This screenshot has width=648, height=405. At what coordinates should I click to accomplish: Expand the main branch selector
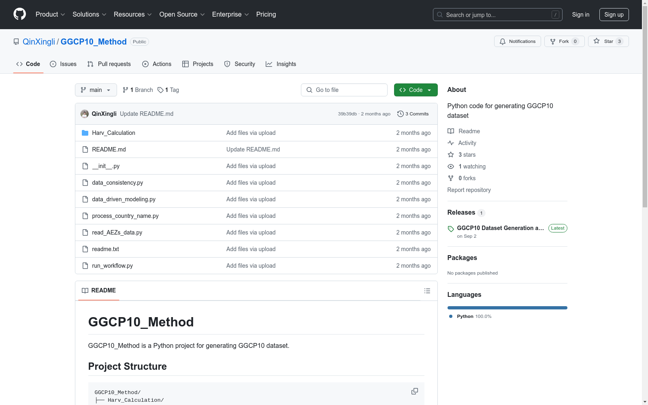click(96, 90)
